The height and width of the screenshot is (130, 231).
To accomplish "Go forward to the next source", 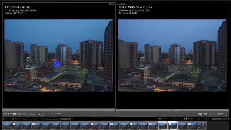I will [x=19, y=119].
